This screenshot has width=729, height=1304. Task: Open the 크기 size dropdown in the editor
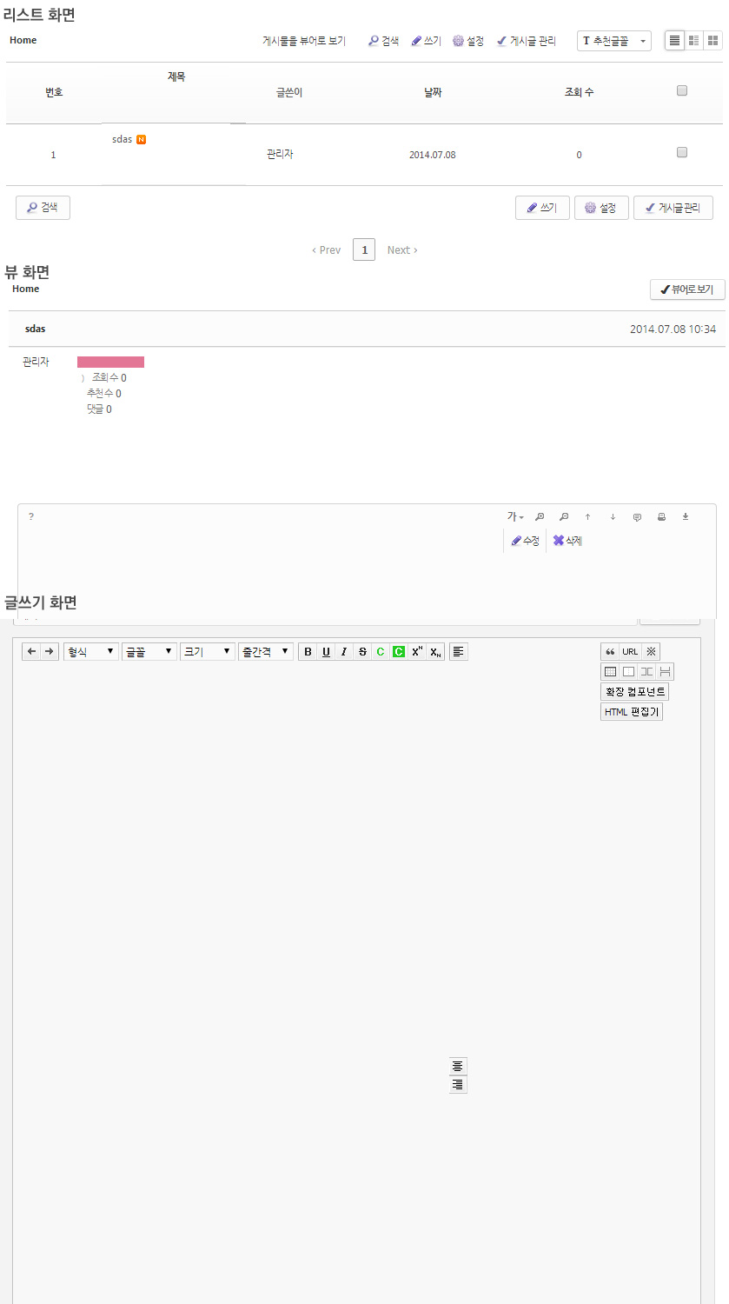[x=208, y=651]
